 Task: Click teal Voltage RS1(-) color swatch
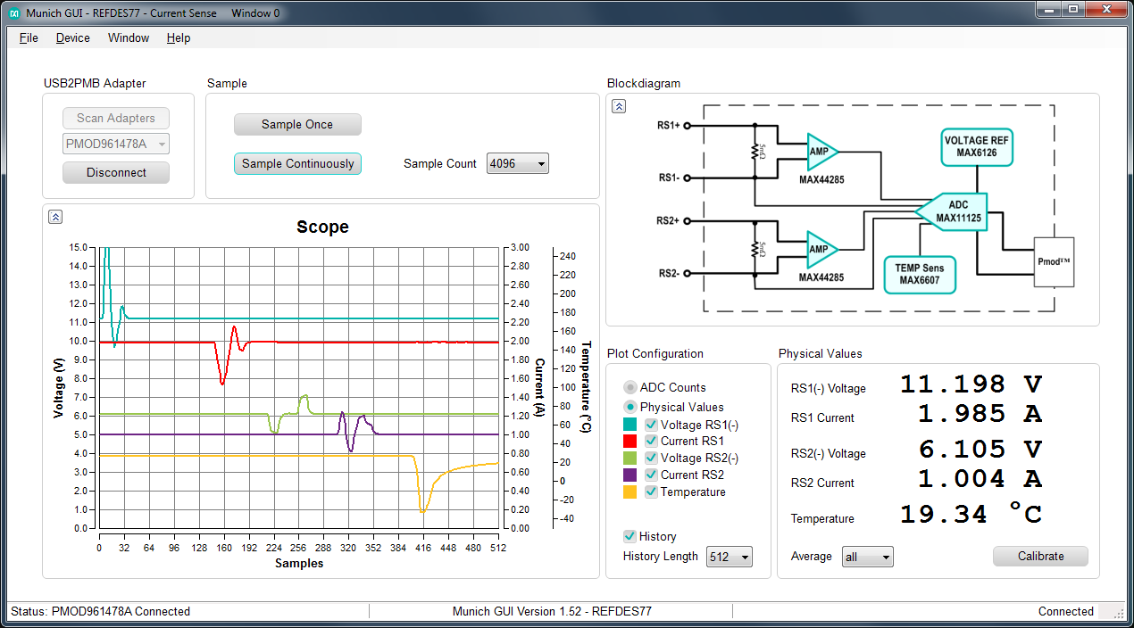tap(630, 425)
